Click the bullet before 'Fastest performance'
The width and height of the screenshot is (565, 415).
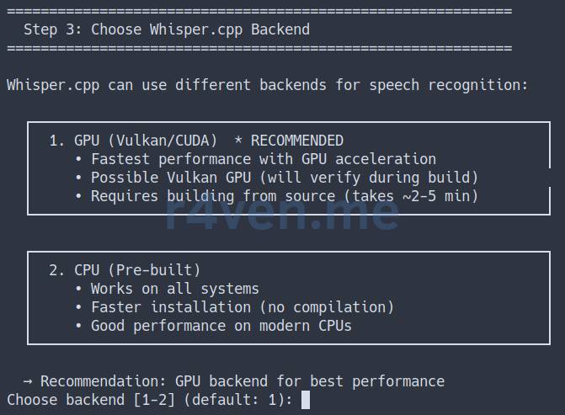click(x=78, y=159)
